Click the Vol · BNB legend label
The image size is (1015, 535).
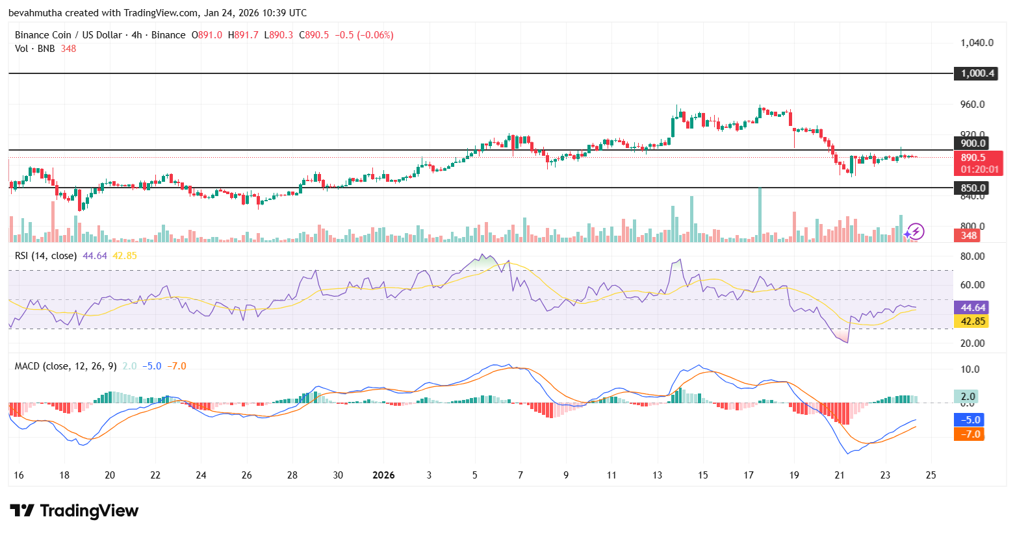click(35, 49)
